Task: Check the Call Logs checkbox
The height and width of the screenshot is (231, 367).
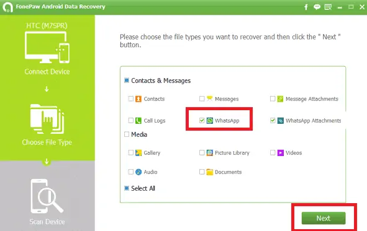Action: click(x=130, y=120)
